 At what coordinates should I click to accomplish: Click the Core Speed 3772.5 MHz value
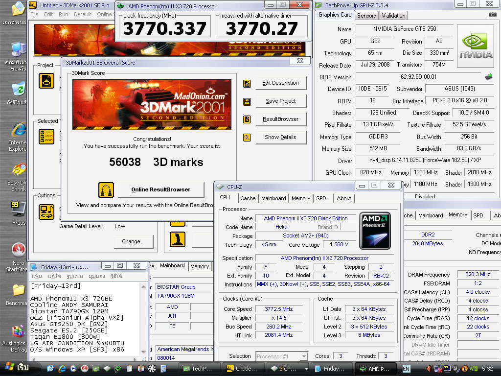278,309
